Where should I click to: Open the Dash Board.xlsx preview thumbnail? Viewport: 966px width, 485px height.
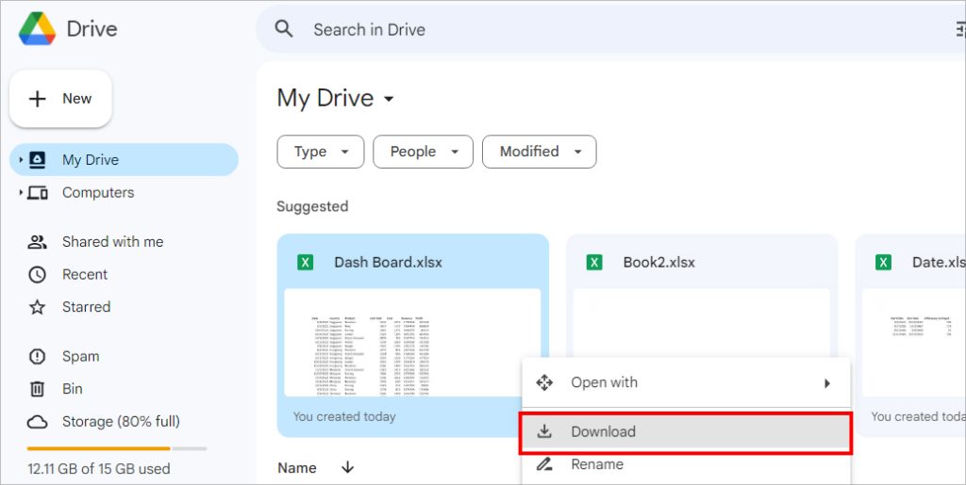pyautogui.click(x=412, y=343)
